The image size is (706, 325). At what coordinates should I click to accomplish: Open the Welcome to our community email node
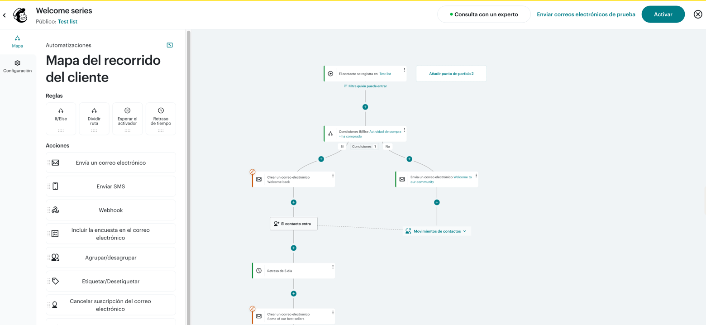coord(437,179)
